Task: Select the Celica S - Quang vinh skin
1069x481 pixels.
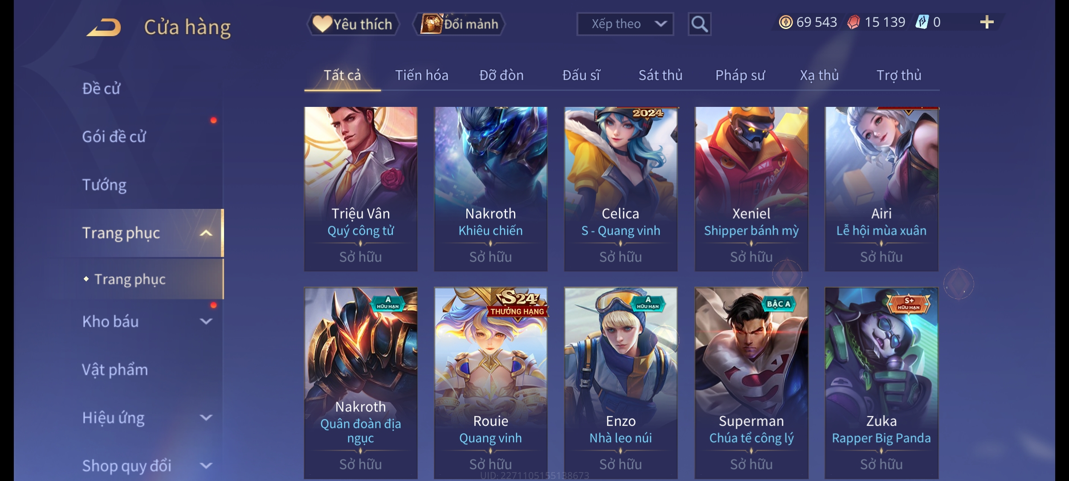Action: (x=621, y=189)
